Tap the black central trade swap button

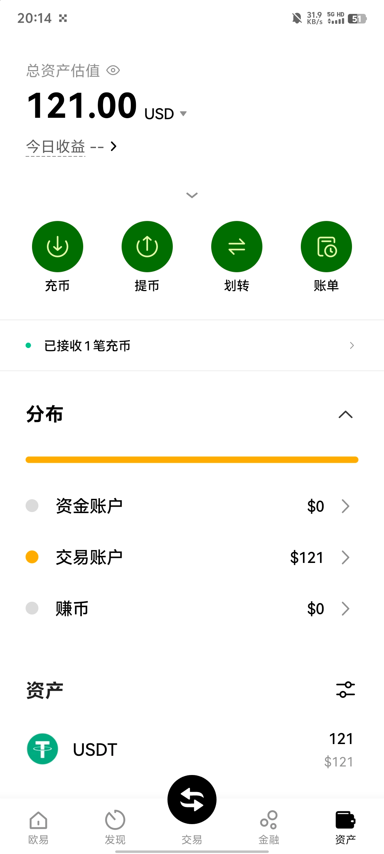click(x=192, y=799)
